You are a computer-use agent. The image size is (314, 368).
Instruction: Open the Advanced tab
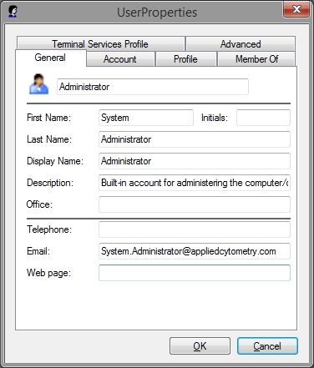click(241, 43)
